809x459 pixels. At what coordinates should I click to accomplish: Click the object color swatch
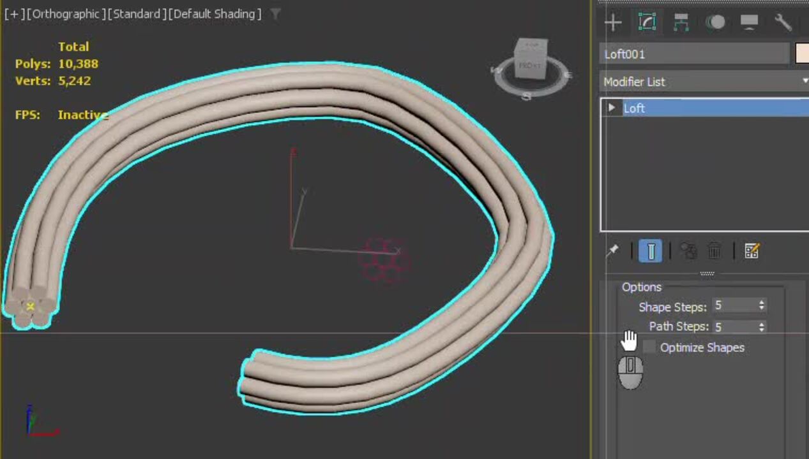coord(802,54)
